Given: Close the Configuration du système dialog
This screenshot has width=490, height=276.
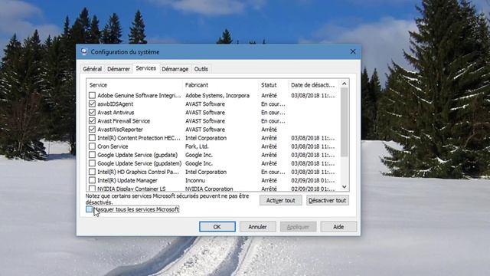Looking at the screenshot, I should click(353, 51).
